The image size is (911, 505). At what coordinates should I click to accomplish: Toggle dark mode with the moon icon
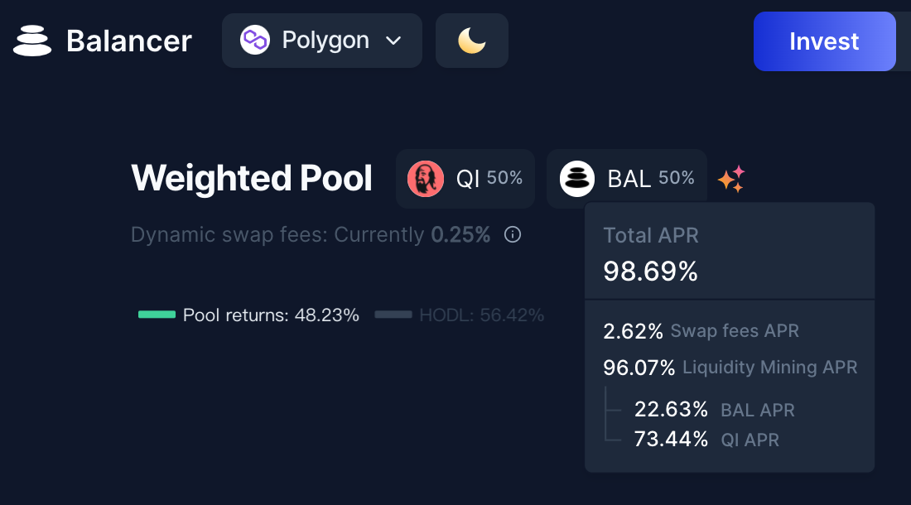[x=472, y=41]
